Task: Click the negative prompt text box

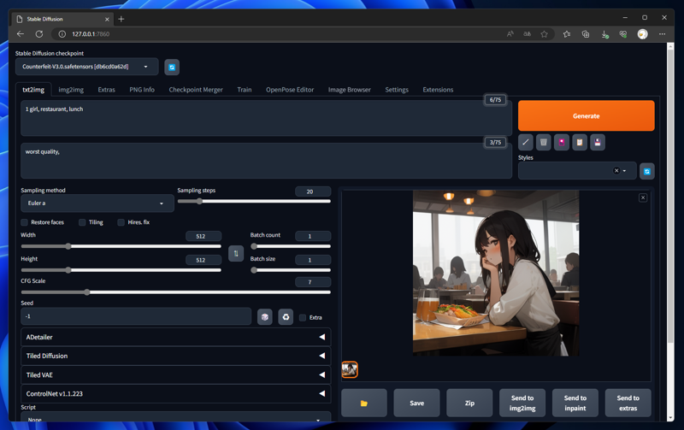Action: click(266, 161)
